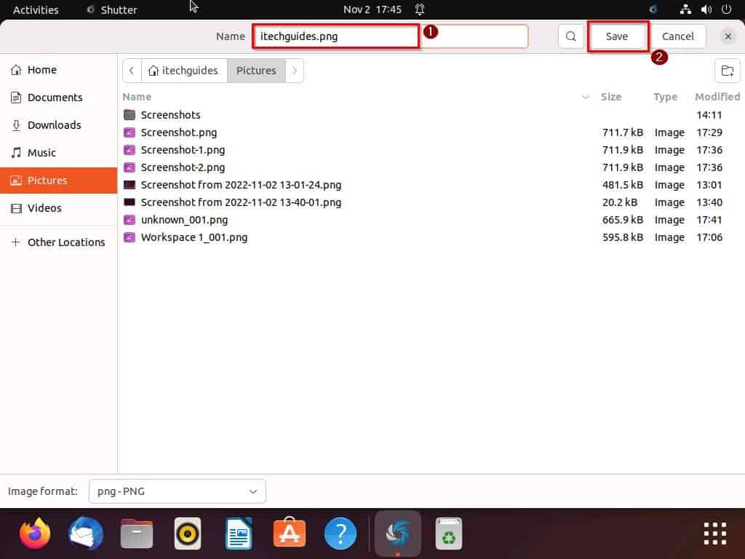Open the Trash from the dock
This screenshot has height=559, width=745.
coord(448,534)
